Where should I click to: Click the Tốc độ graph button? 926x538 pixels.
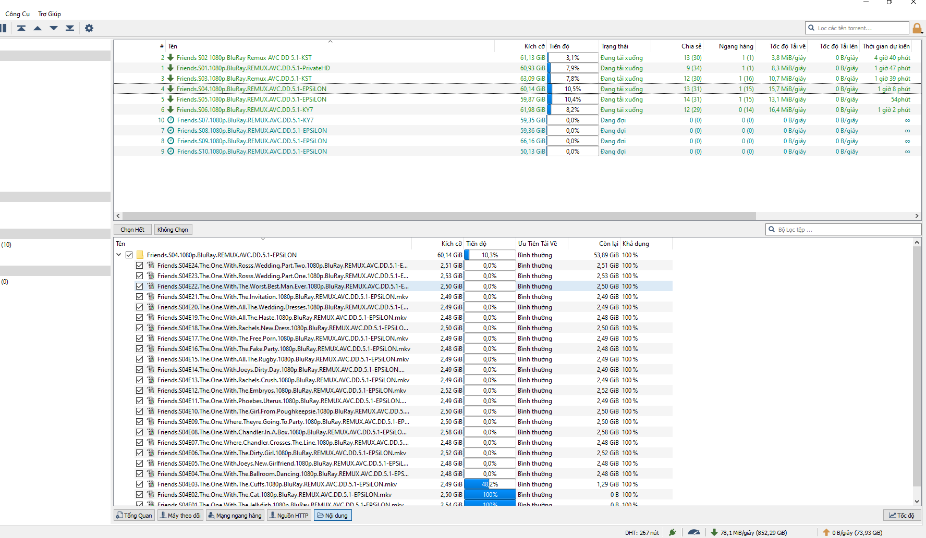point(901,515)
